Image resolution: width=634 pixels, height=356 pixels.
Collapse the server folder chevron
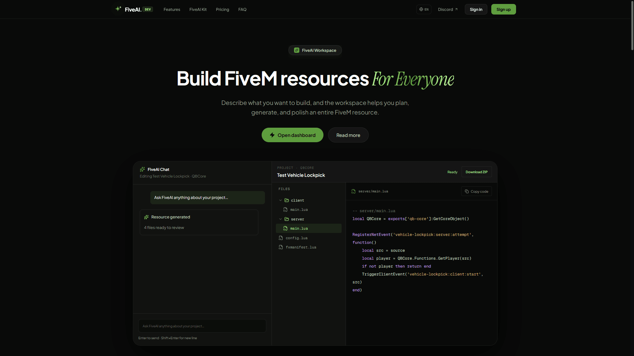[x=280, y=219]
